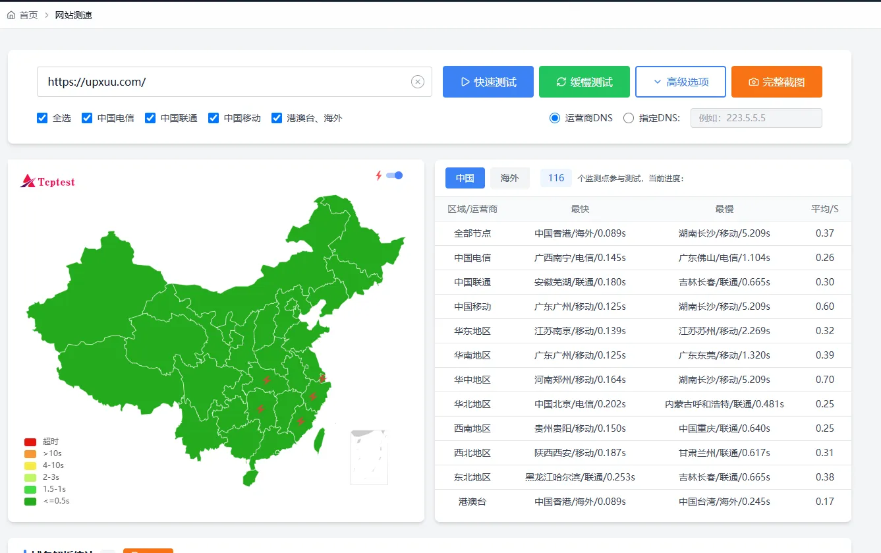Click the 中国电信 table row label
The height and width of the screenshot is (553, 881).
472,258
